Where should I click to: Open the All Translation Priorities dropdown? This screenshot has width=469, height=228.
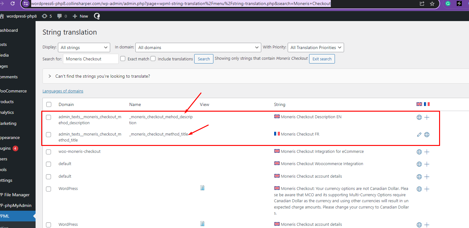click(316, 47)
